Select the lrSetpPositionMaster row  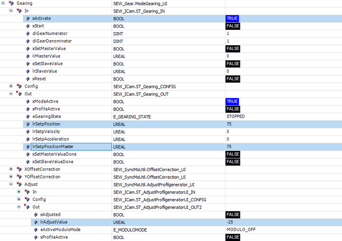tap(70, 147)
